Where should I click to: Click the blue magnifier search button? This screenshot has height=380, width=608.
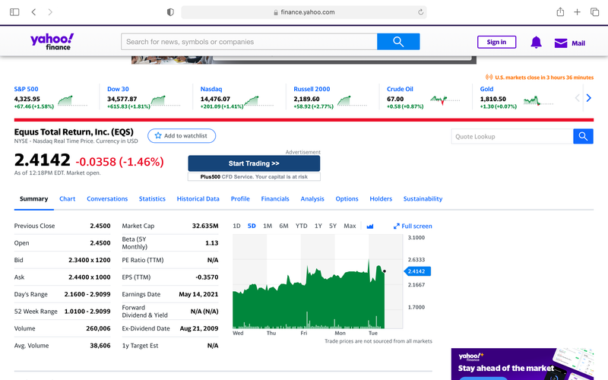398,42
